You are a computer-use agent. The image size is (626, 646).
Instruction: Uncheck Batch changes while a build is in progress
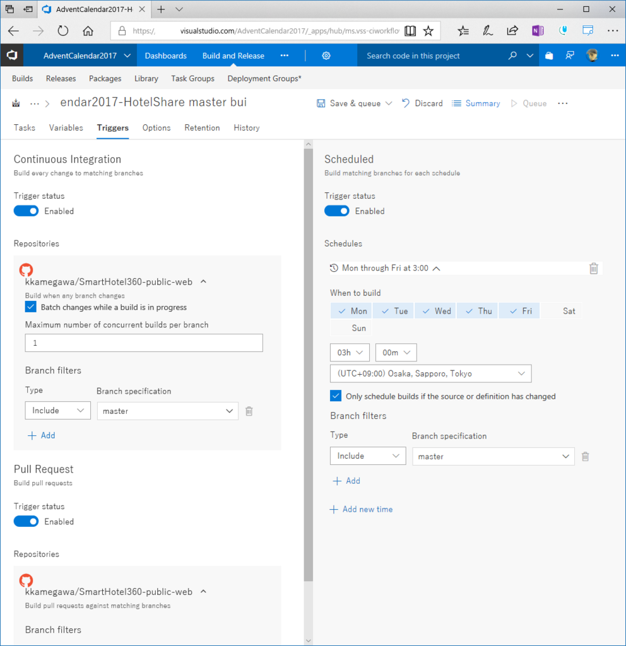30,307
